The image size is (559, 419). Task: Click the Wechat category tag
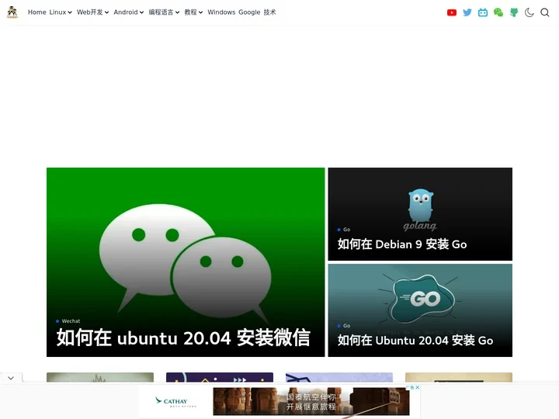click(71, 321)
